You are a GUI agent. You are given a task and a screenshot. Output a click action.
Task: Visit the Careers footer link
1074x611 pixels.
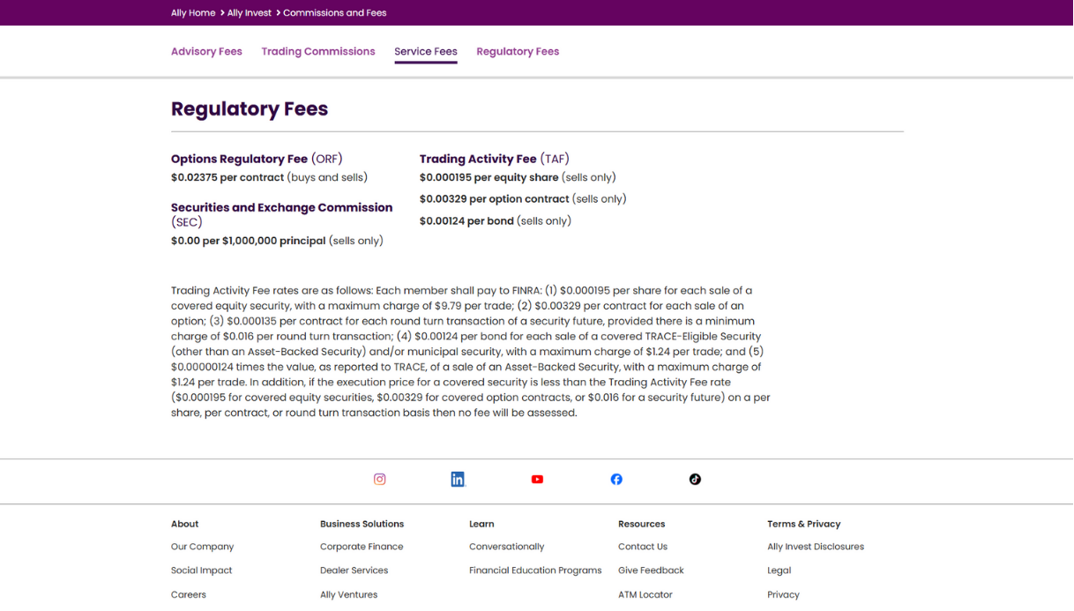pos(189,594)
